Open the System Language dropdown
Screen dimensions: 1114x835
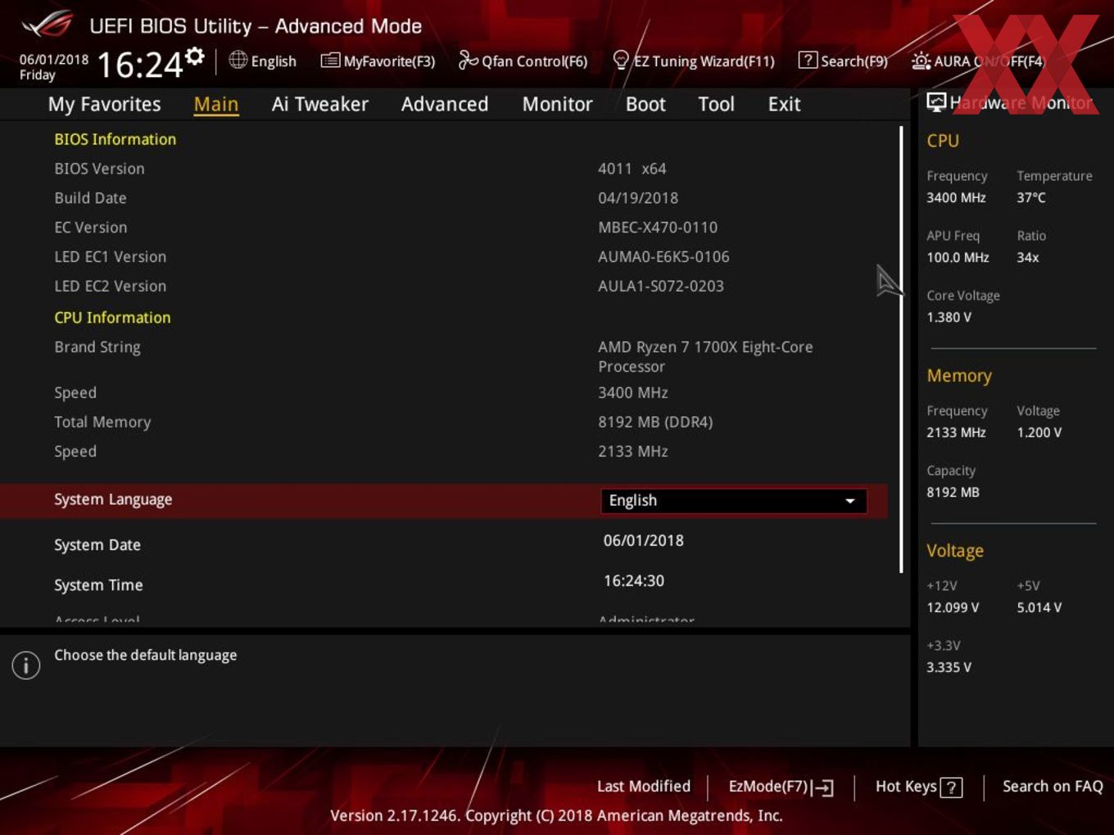tap(733, 501)
